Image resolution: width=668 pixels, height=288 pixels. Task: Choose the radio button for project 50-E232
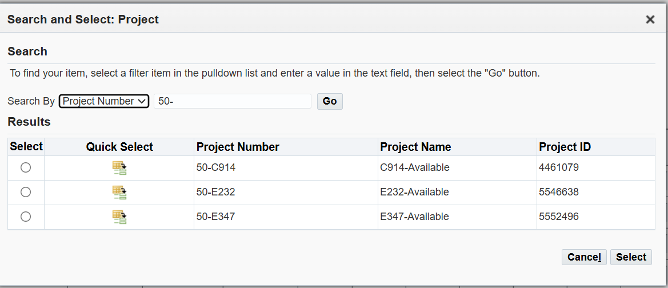point(26,193)
